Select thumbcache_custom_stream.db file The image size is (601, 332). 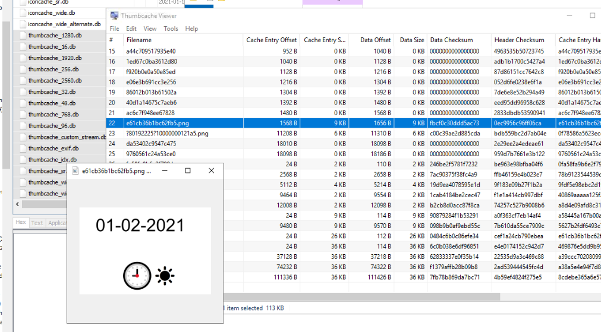pos(67,137)
